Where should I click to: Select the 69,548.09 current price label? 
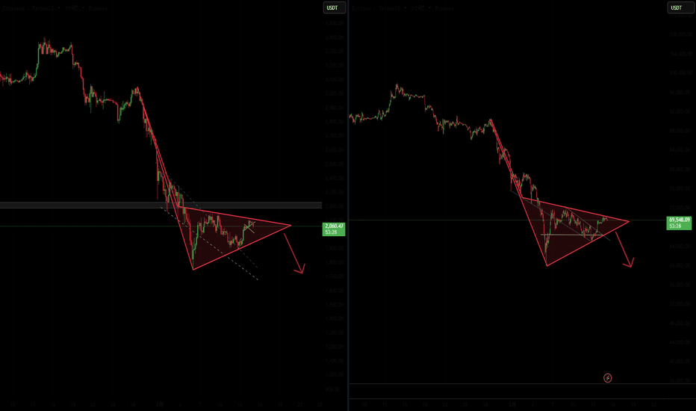pos(679,223)
